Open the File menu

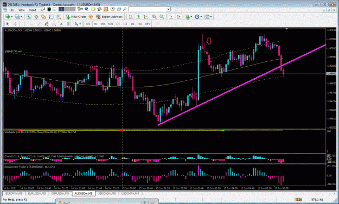pyautogui.click(x=11, y=10)
